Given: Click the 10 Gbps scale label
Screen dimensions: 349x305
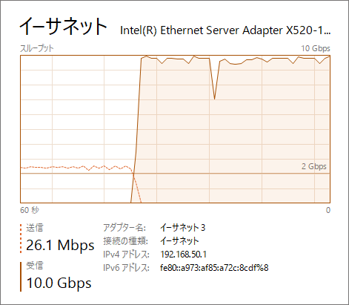Looking at the screenshot, I should (x=316, y=48).
